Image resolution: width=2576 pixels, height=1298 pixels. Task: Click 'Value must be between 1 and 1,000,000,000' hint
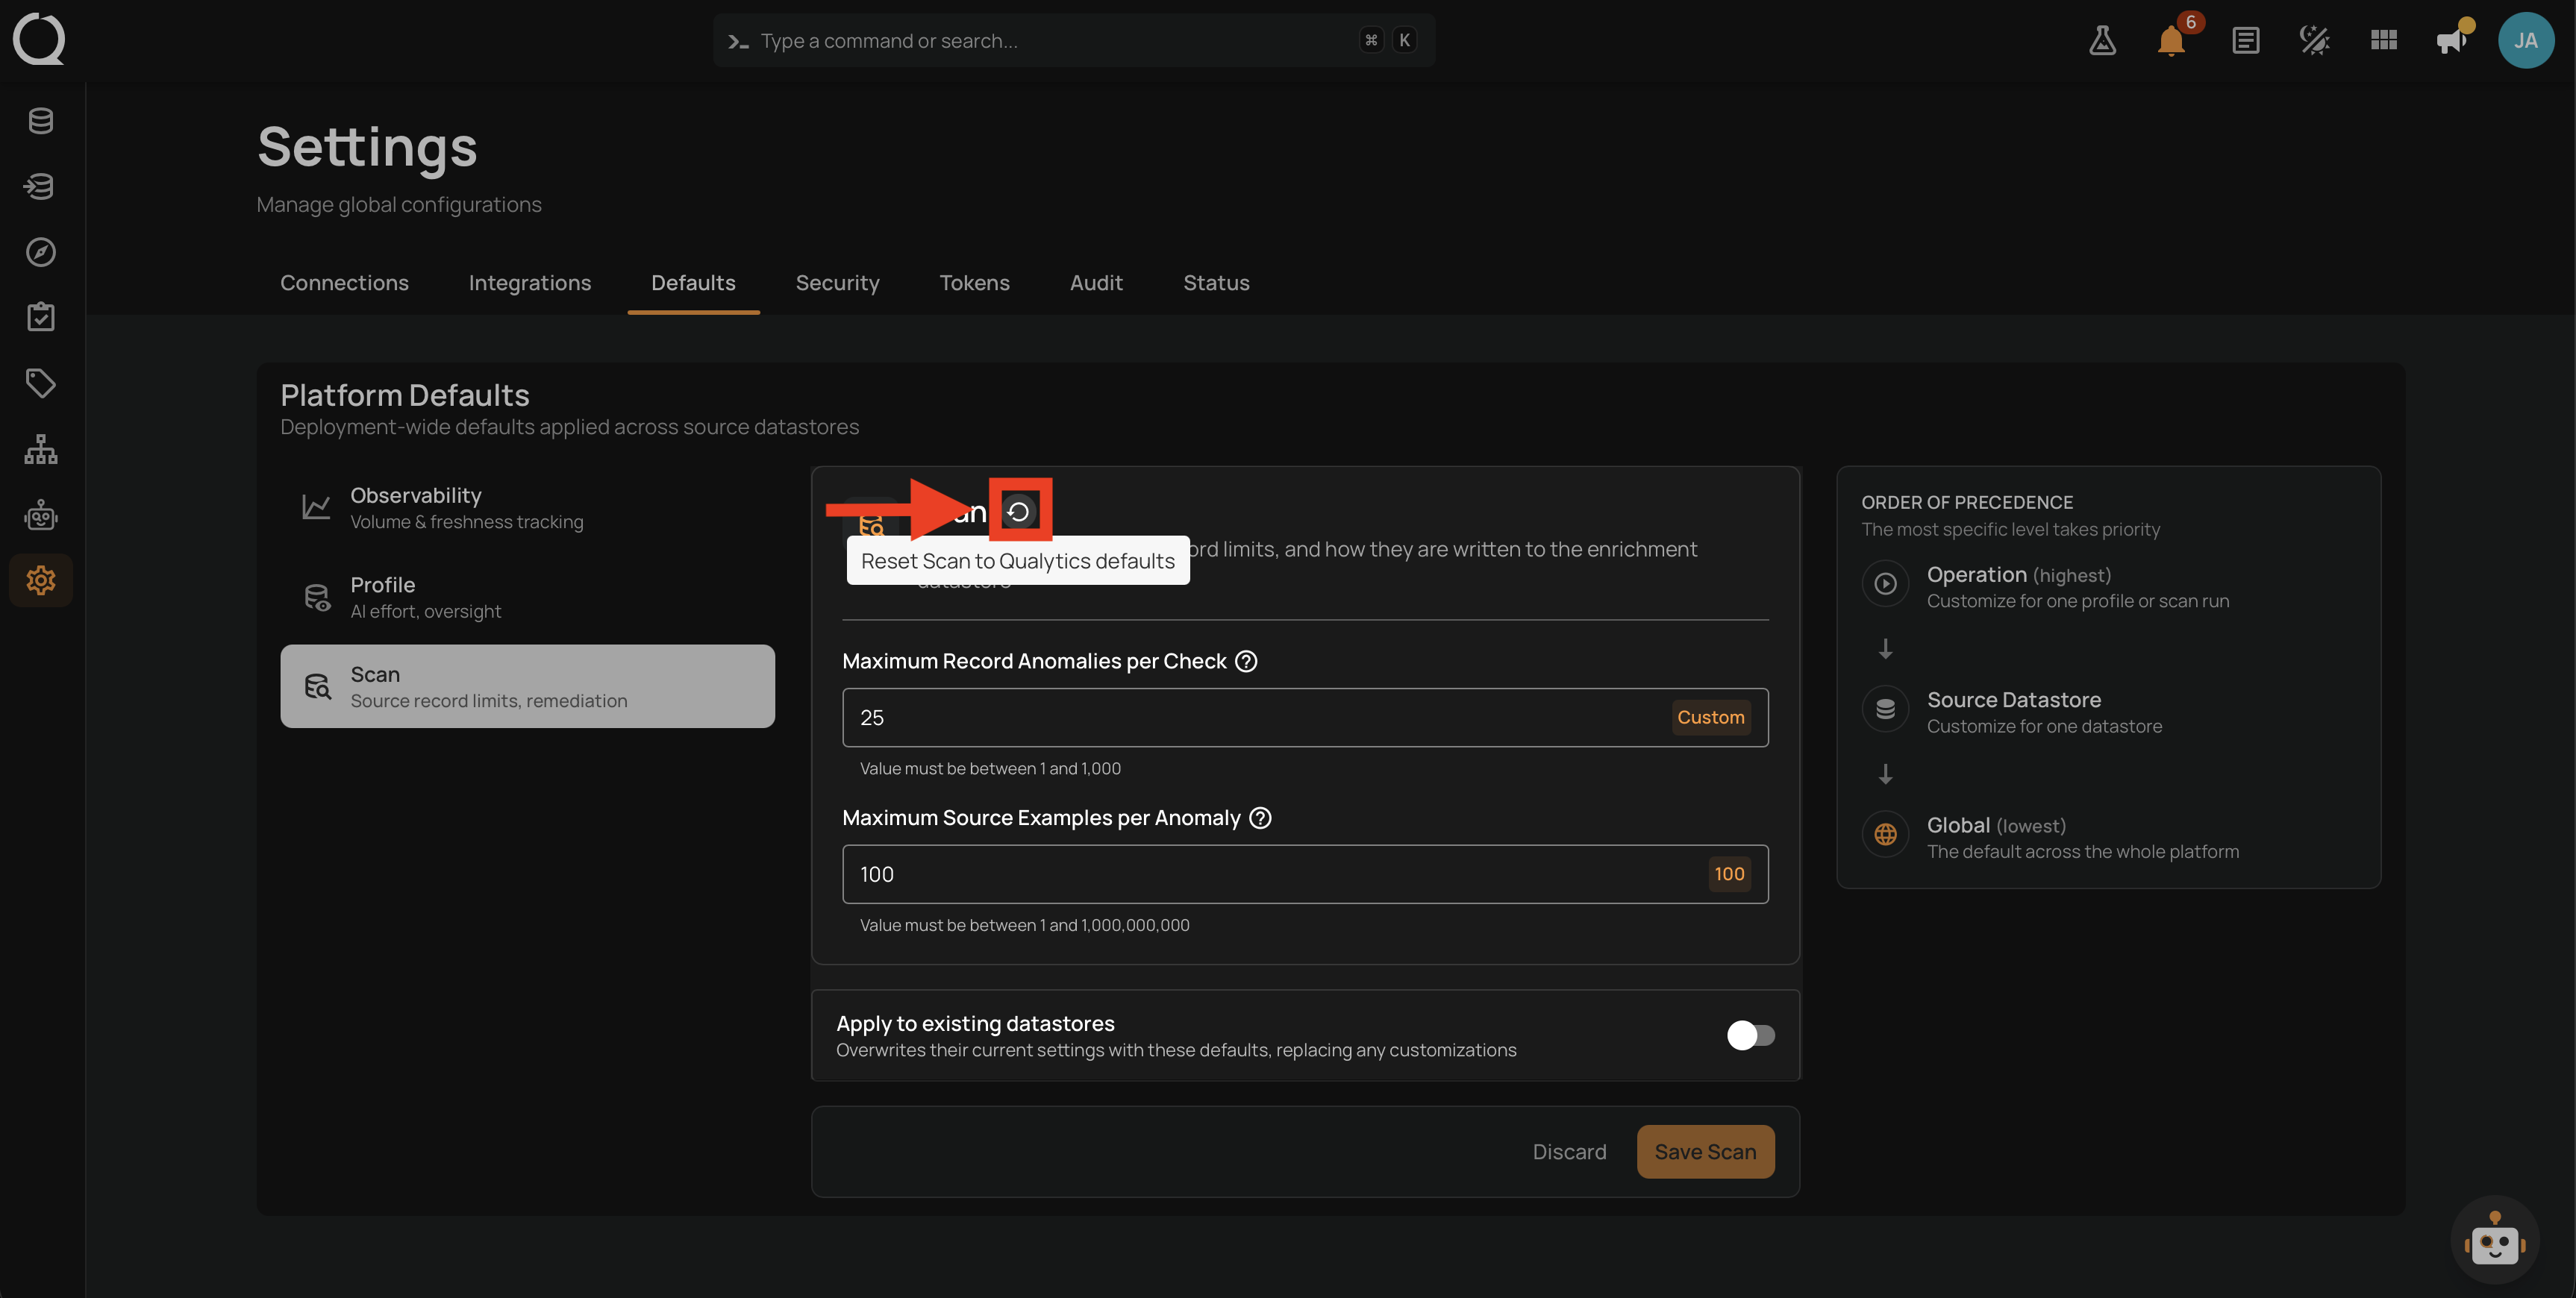(1024, 925)
